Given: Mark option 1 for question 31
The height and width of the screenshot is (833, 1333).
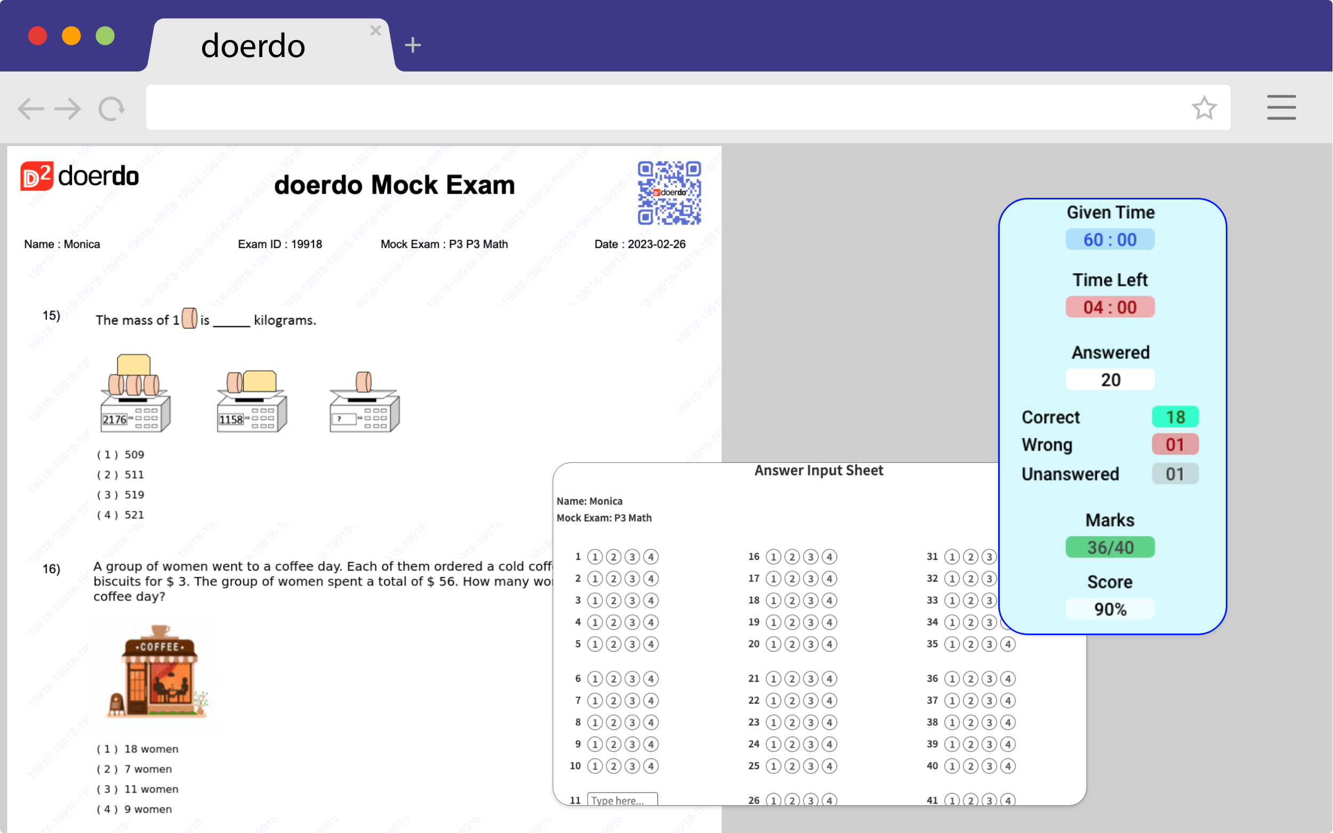Looking at the screenshot, I should (951, 556).
